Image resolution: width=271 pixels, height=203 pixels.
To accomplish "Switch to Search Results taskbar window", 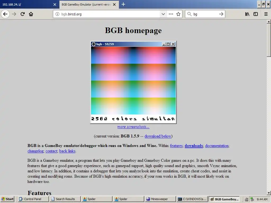I will coord(65,199).
